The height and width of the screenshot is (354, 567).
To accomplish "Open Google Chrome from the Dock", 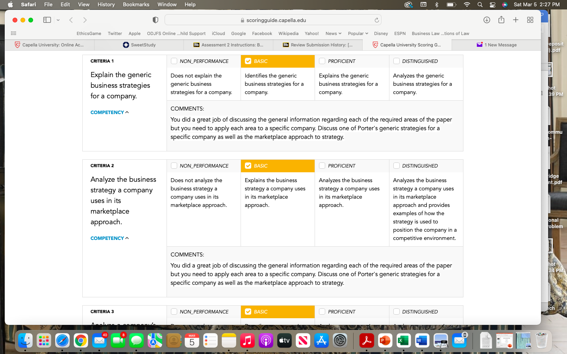I will click(x=81, y=341).
